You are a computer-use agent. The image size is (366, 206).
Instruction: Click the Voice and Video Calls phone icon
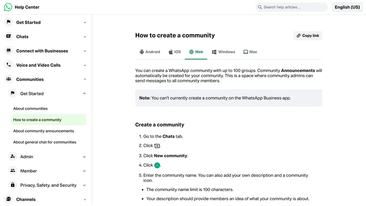(9, 65)
